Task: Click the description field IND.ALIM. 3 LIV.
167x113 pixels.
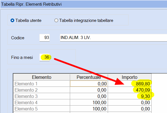Action: coord(113,38)
